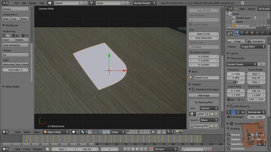
Task: Open the Render menu
Action: click(33, 3)
